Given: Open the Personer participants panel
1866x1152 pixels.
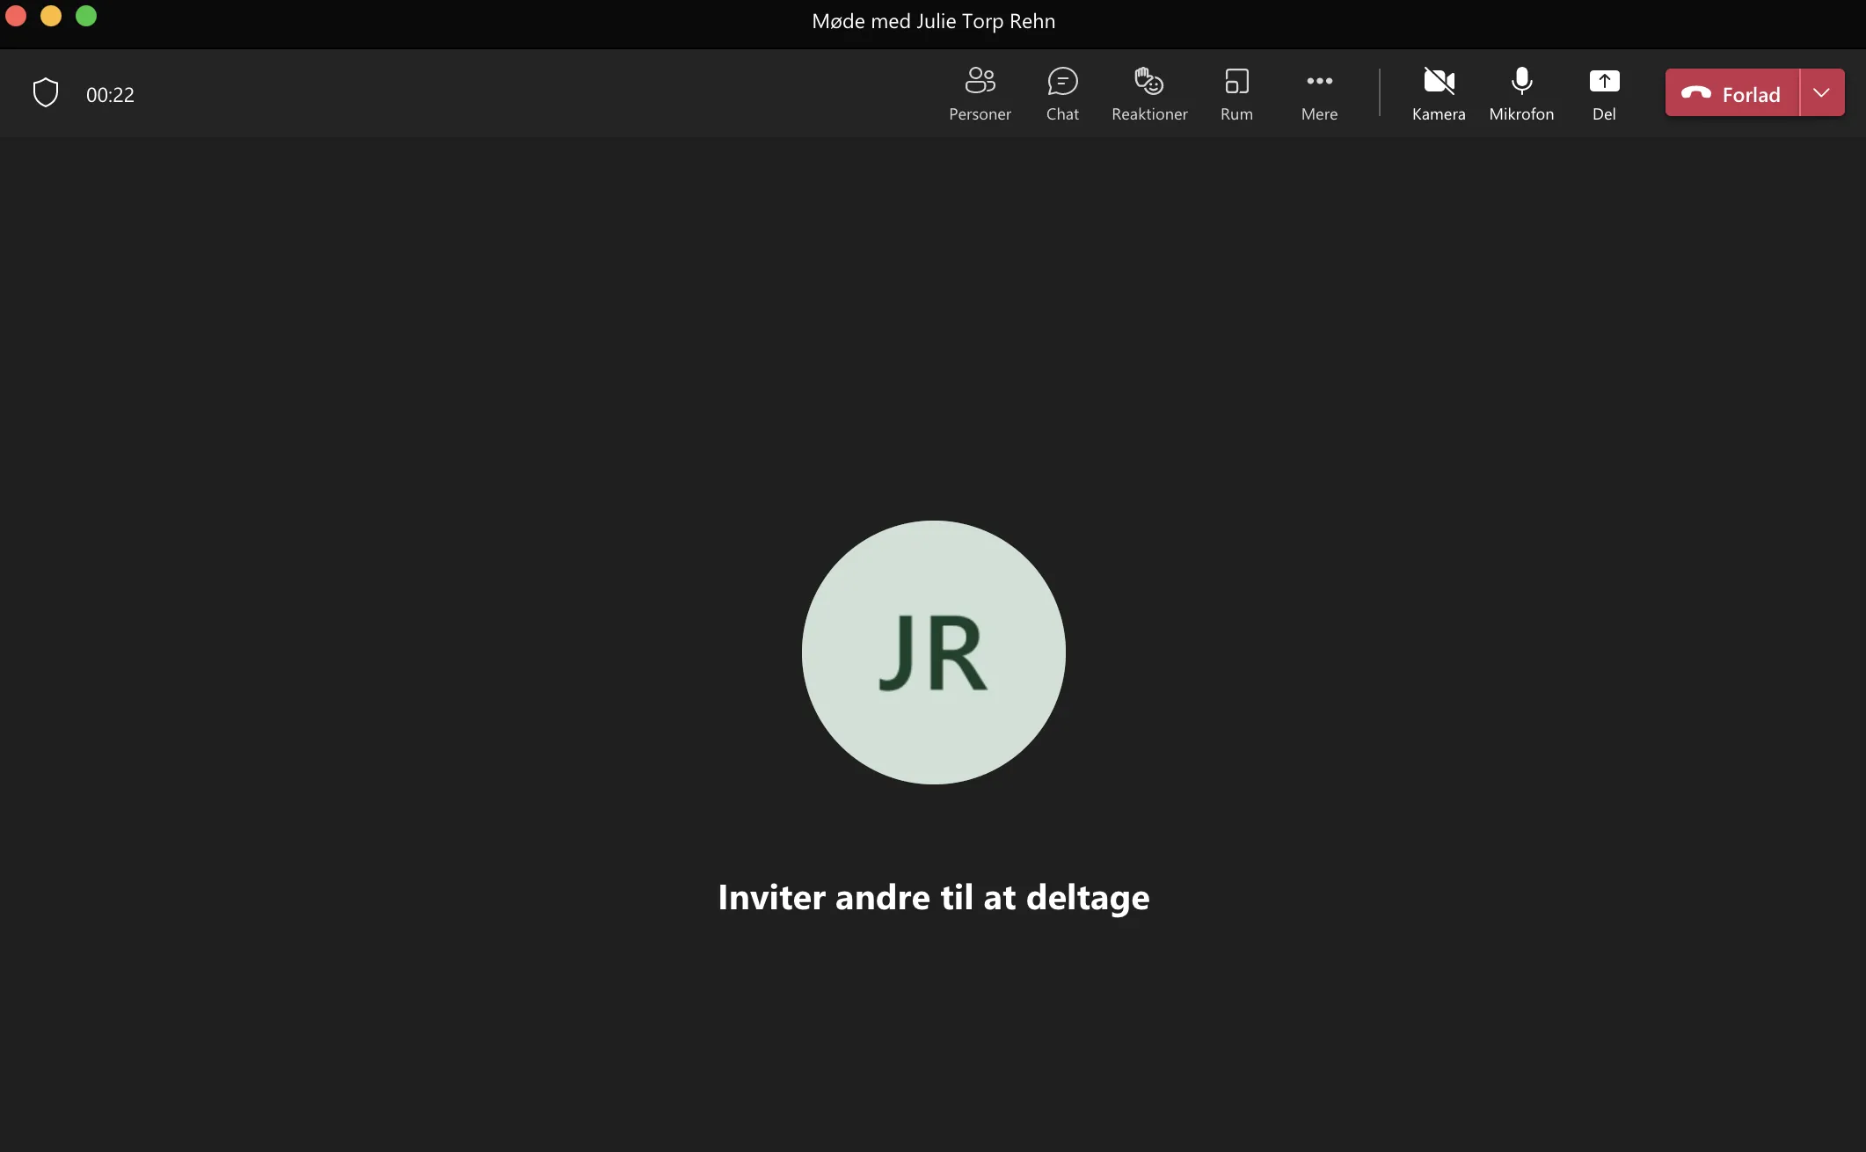Looking at the screenshot, I should (980, 93).
